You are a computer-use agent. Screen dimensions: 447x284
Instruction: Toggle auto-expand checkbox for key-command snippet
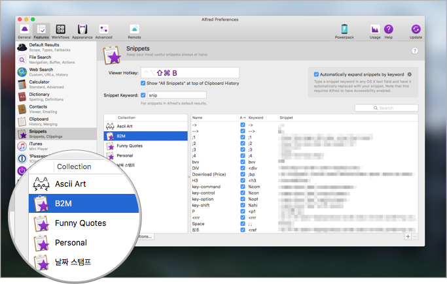pyautogui.click(x=243, y=187)
